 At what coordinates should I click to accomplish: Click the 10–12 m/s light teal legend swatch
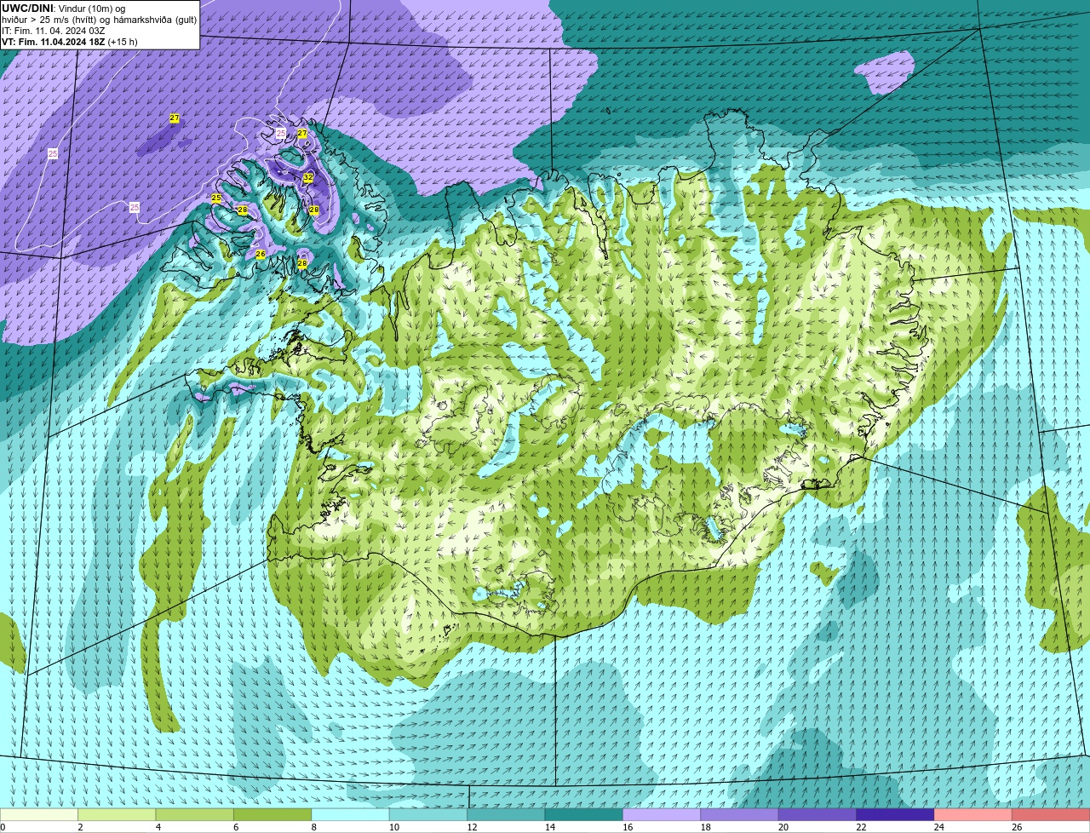pos(428,814)
